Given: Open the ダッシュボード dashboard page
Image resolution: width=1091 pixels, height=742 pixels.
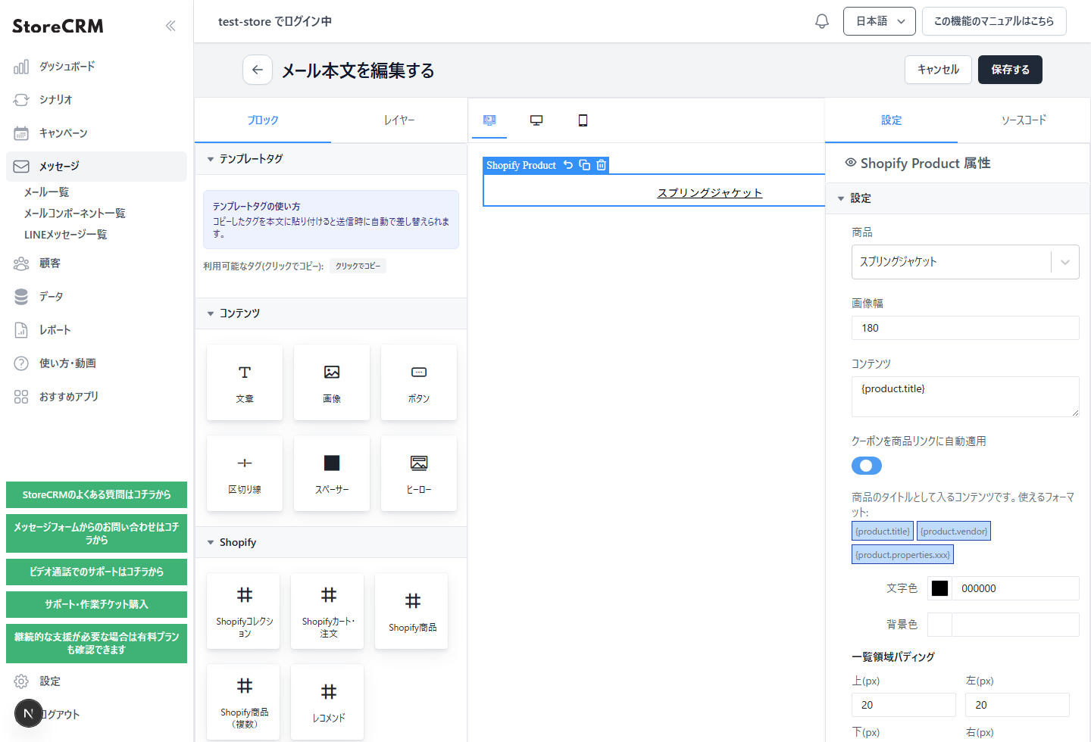Looking at the screenshot, I should point(96,67).
